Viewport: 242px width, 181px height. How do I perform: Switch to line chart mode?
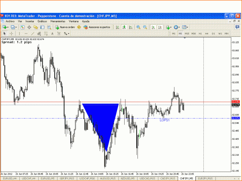pos(131,27)
